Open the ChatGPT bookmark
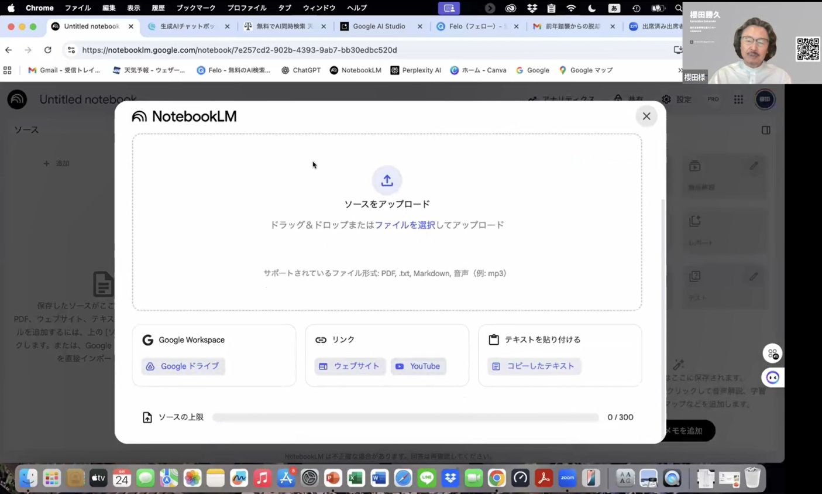The width and height of the screenshot is (822, 494). [x=301, y=70]
